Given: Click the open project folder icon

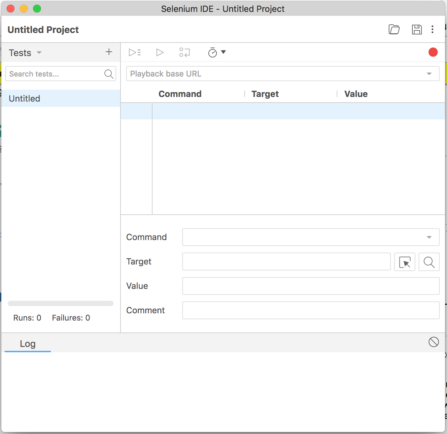Looking at the screenshot, I should tap(394, 30).
